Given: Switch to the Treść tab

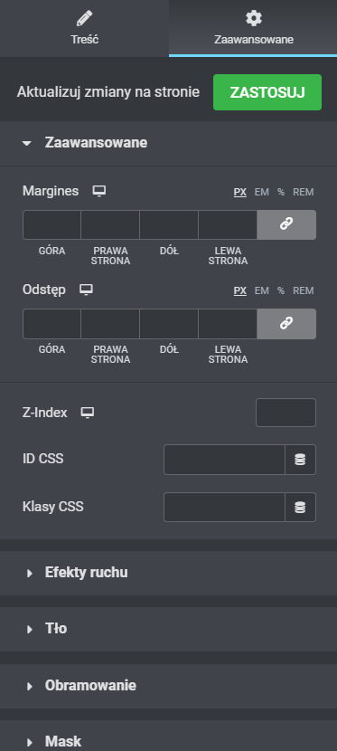Looking at the screenshot, I should click(85, 28).
